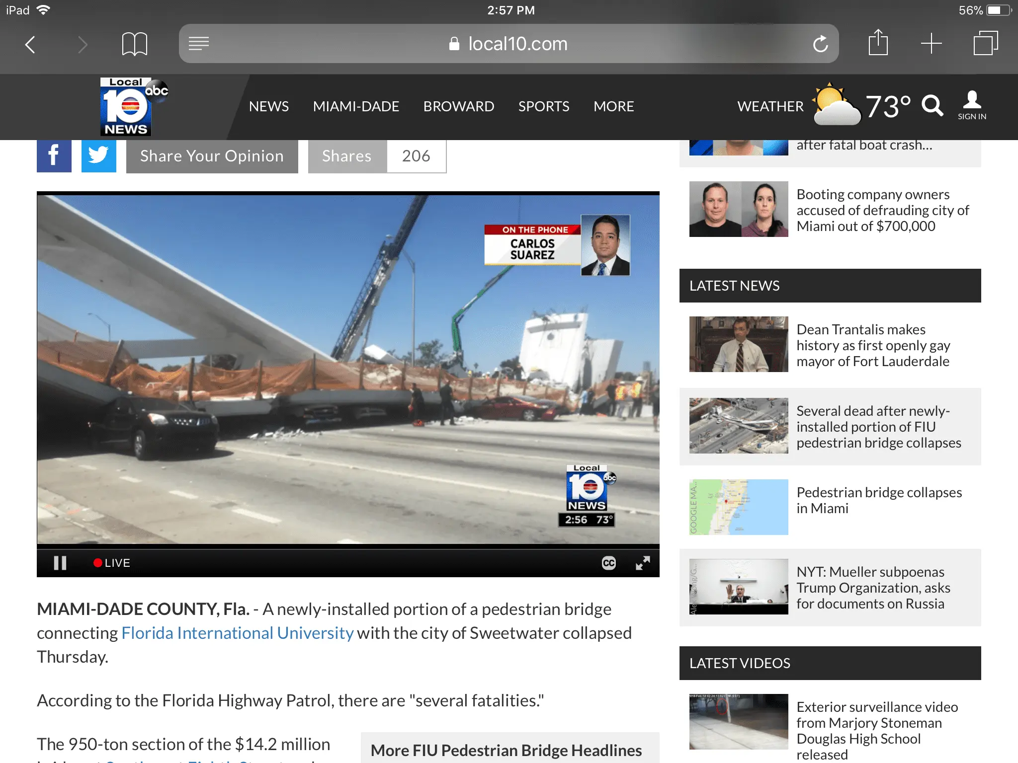Go back to the previous page in Safari

click(30, 44)
